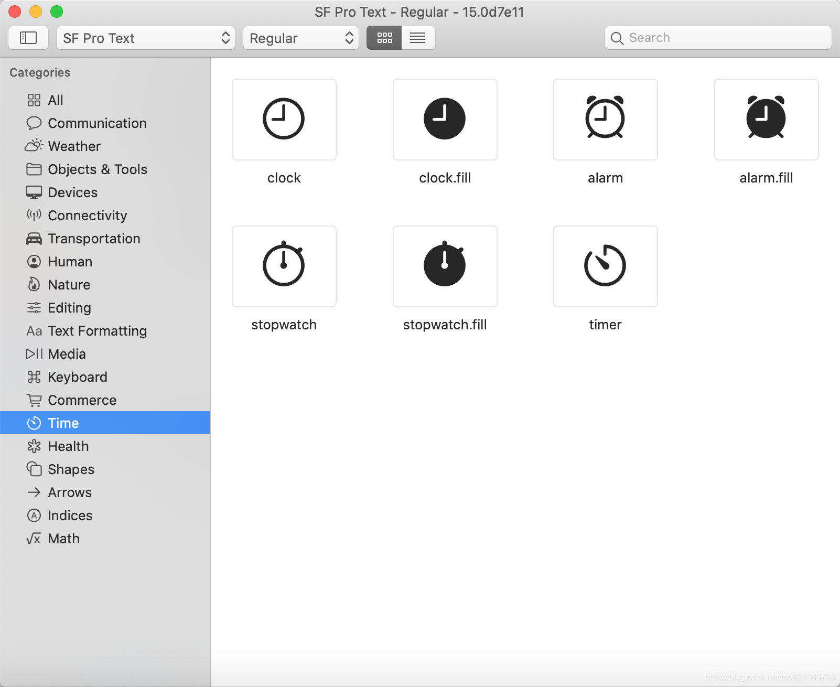Select the highlighted Time category
840x687 pixels.
click(63, 423)
